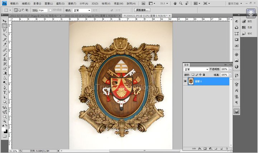Image resolution: width=258 pixels, height=153 pixels.
Task: Click the feather 羽化 input field
Action: tap(43, 10)
